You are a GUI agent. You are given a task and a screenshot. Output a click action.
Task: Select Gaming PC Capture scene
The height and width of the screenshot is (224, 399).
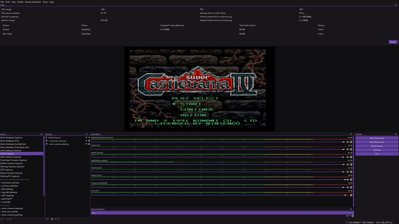tap(22, 176)
